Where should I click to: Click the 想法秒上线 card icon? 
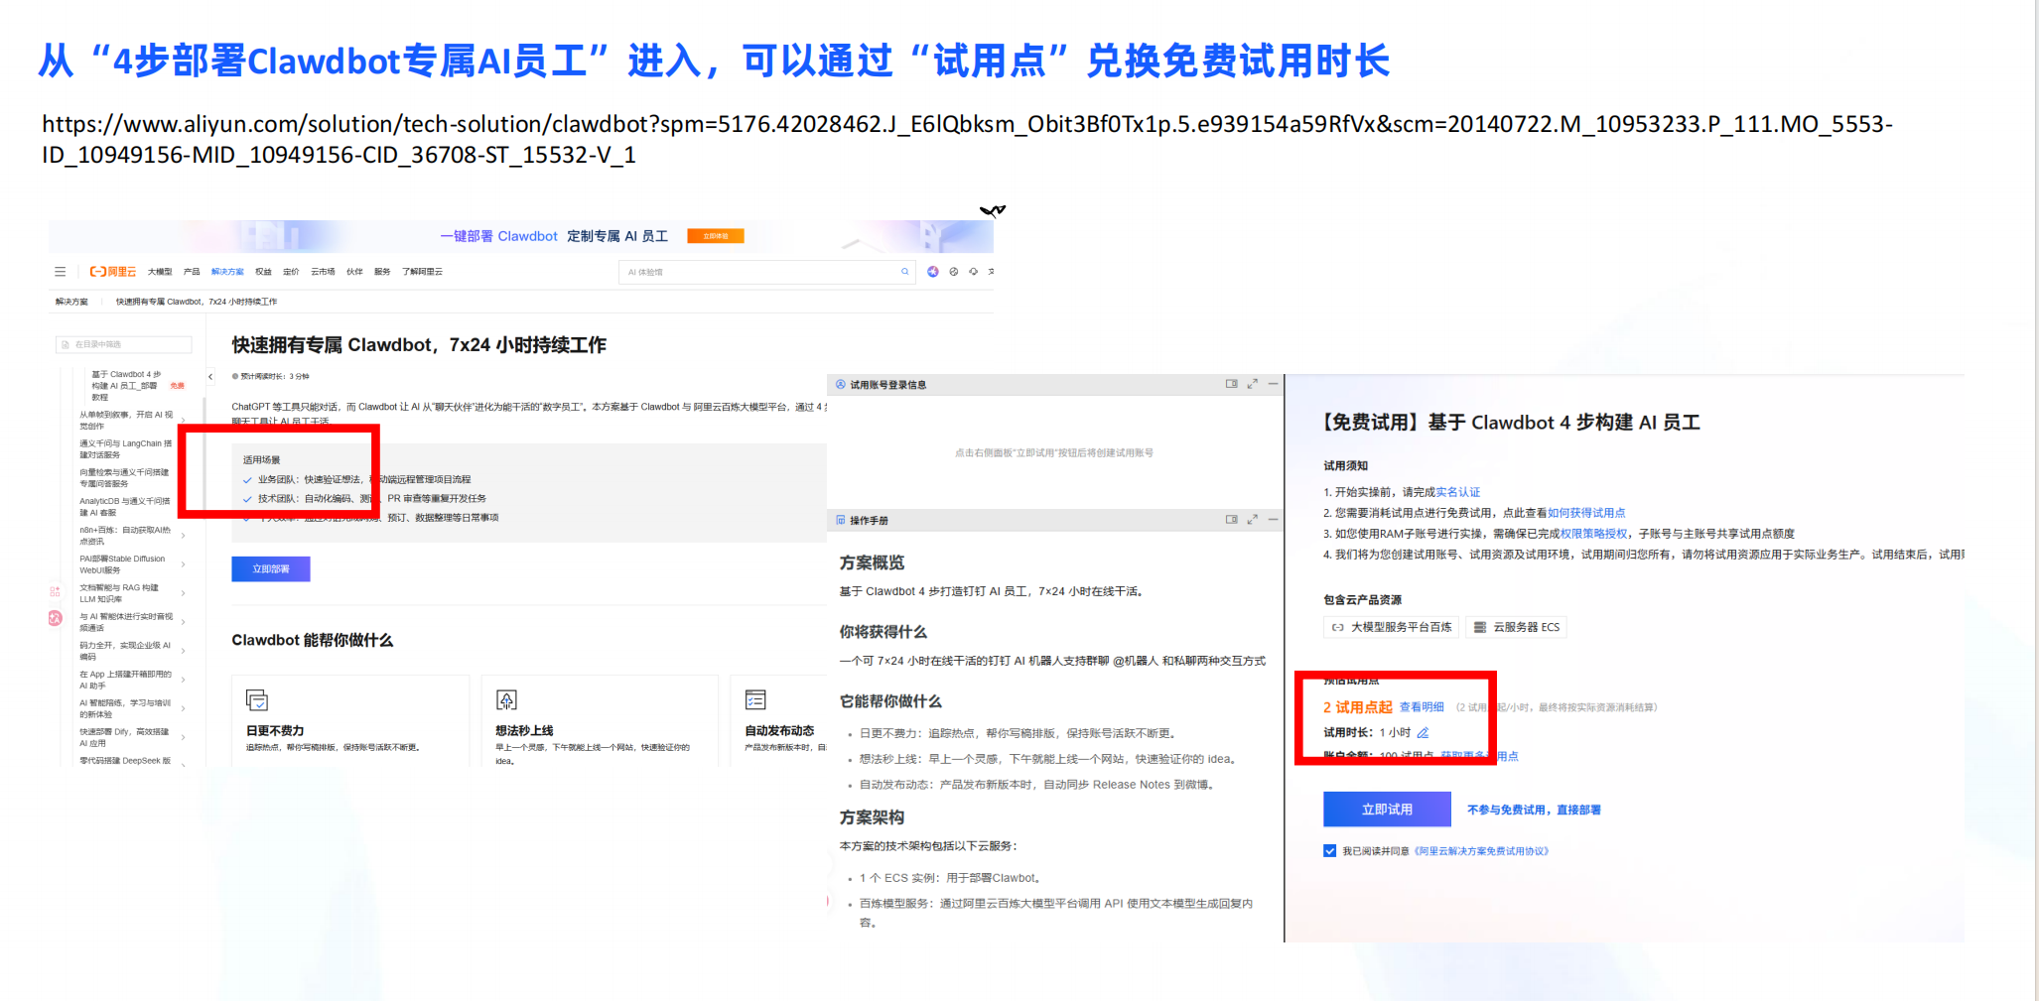[x=506, y=700]
